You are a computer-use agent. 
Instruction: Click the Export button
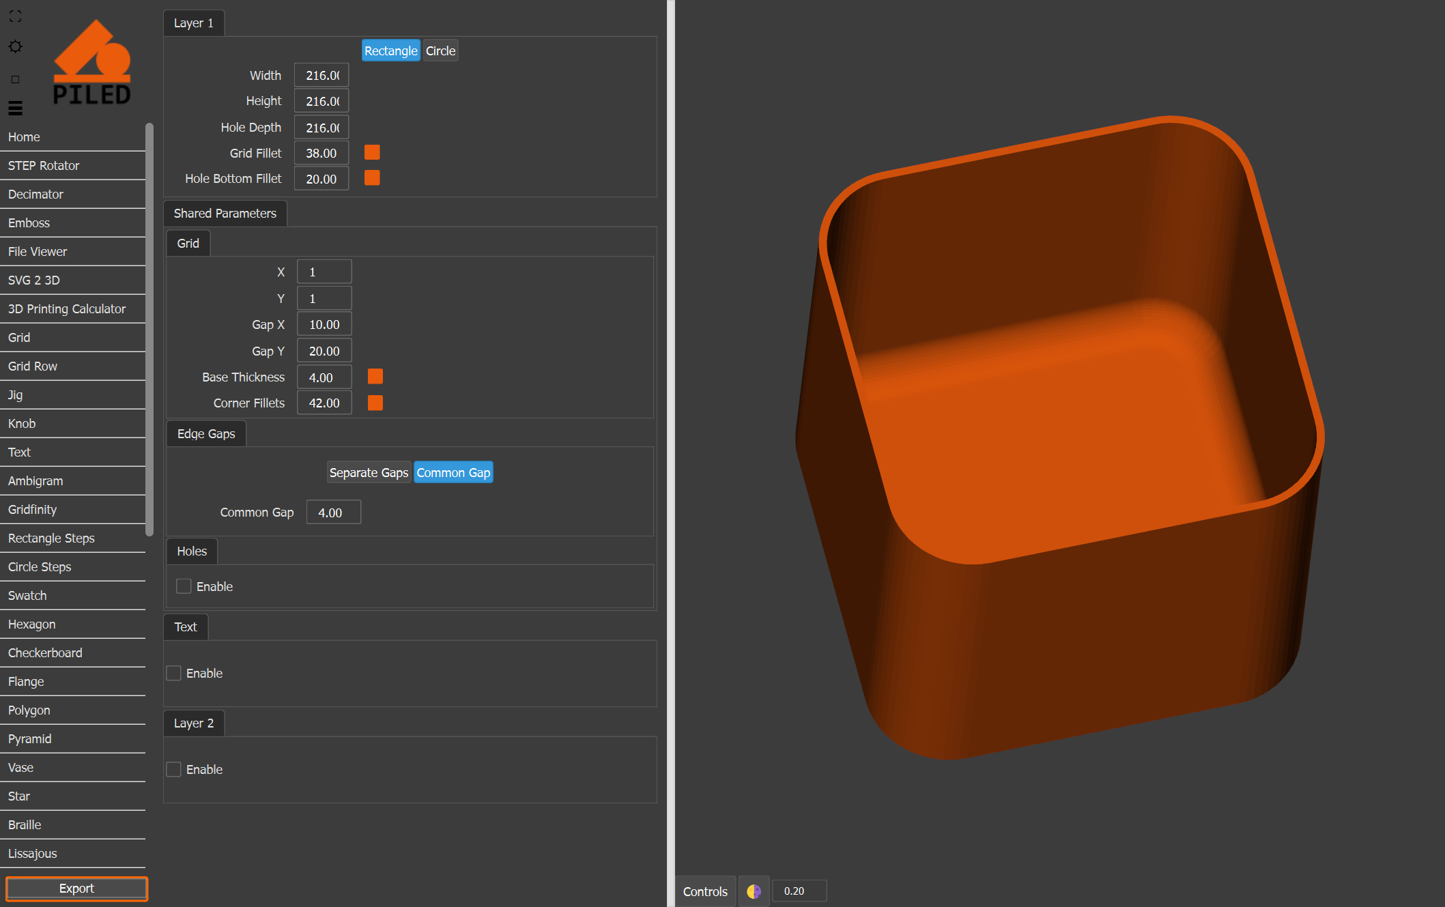(76, 889)
